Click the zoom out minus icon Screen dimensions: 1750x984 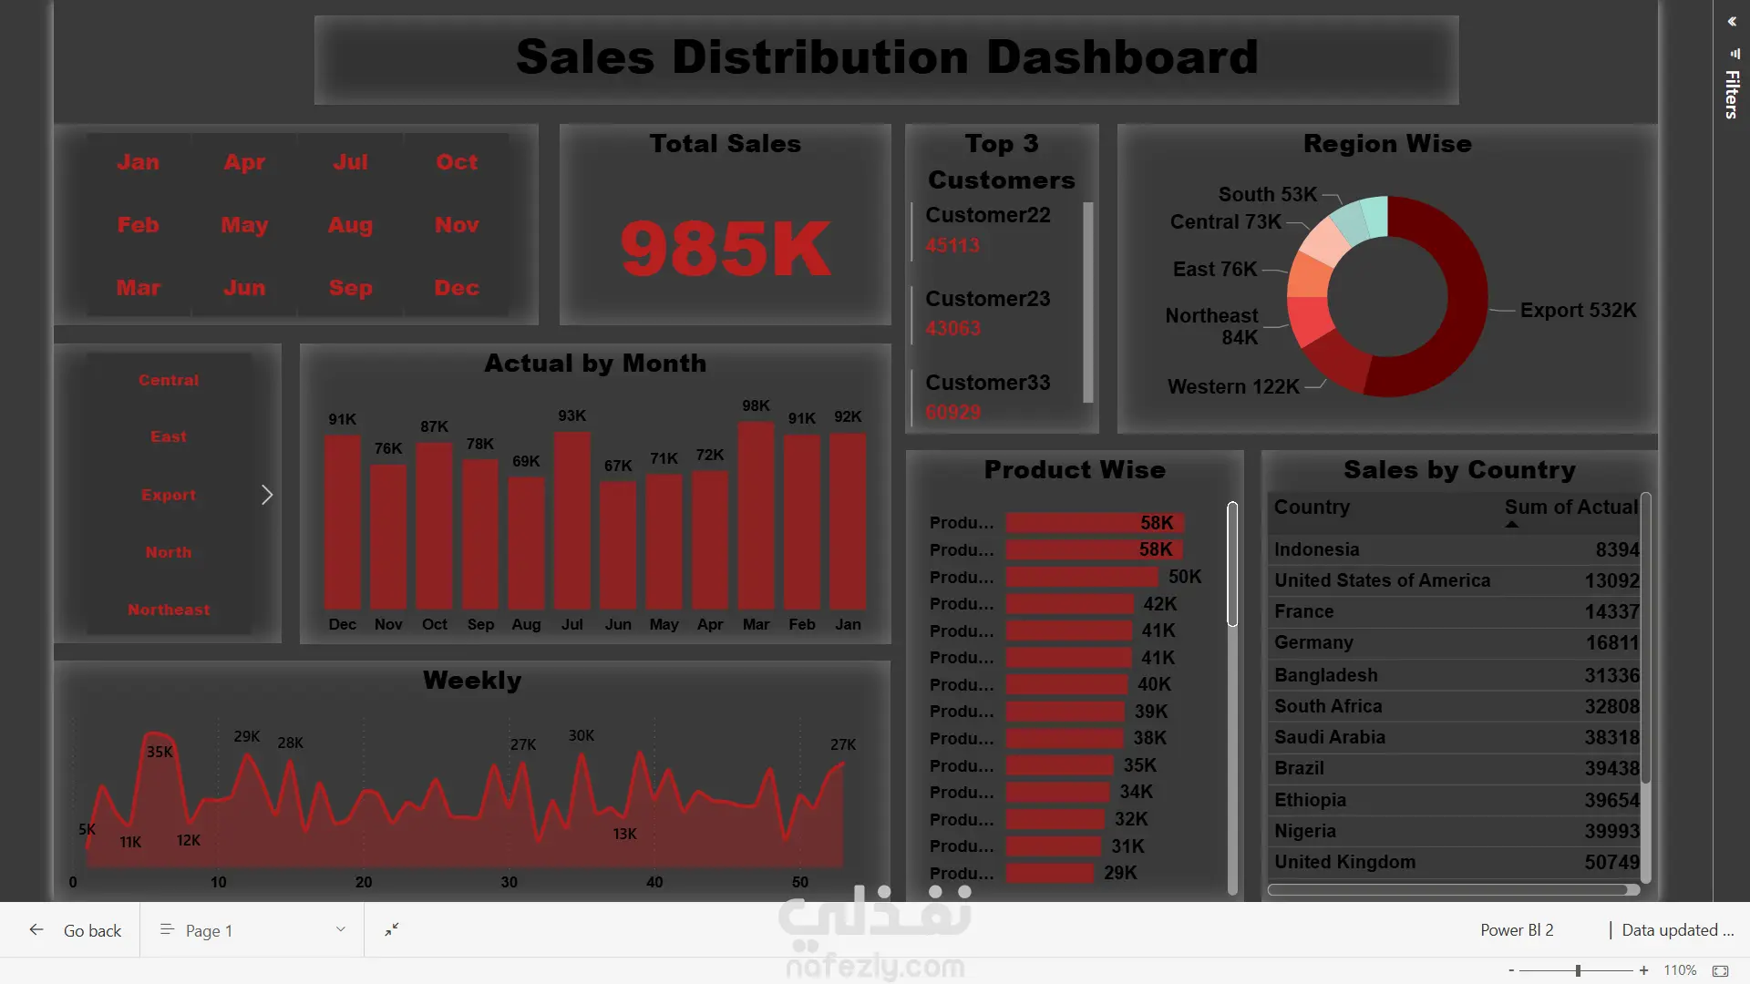(1511, 970)
